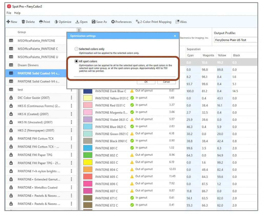Select 'Selected colors only' radio button
This screenshot has width=262, height=214.
[x=76, y=49]
